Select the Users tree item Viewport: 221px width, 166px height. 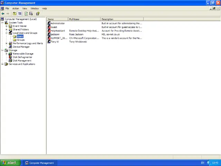[20, 36]
